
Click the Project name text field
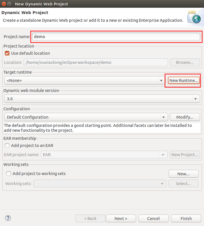(x=116, y=37)
